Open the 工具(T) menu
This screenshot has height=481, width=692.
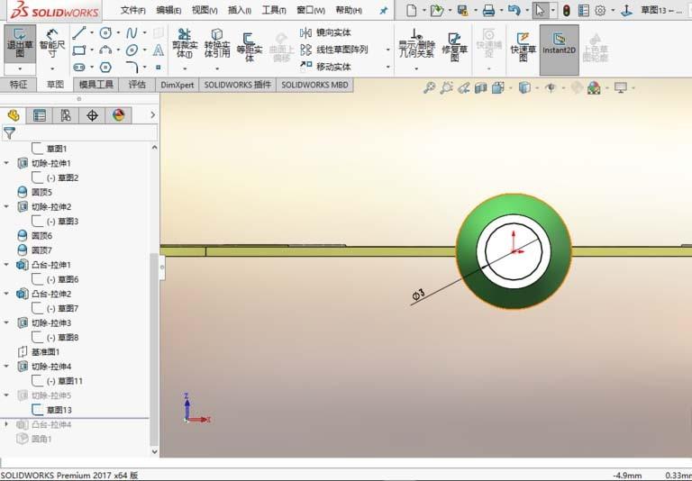point(274,10)
